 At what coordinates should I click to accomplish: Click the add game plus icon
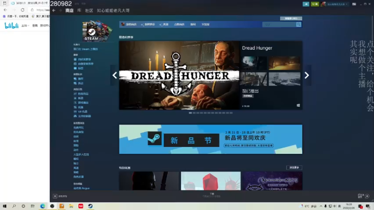pyautogui.click(x=55, y=196)
